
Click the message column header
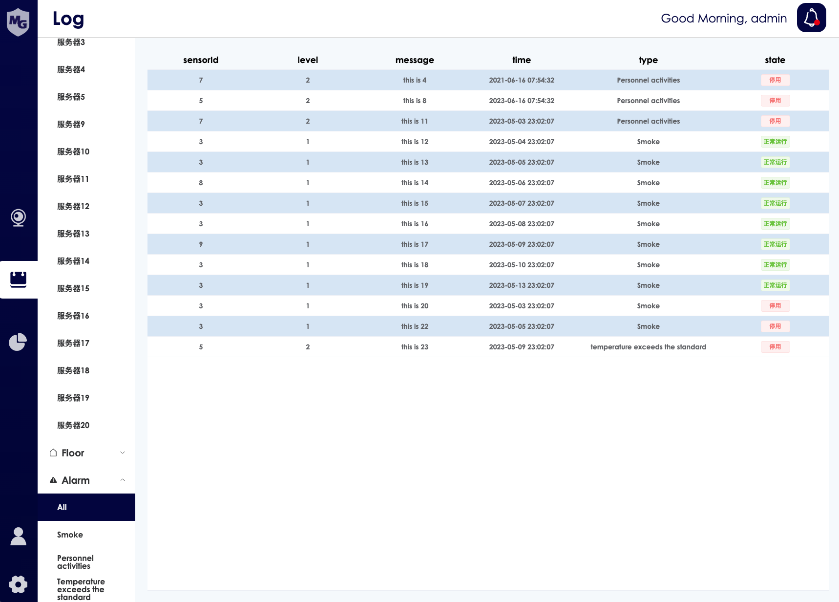point(415,60)
